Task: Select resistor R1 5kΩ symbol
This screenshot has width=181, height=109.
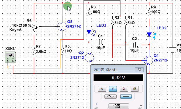Action: click(x=125, y=22)
